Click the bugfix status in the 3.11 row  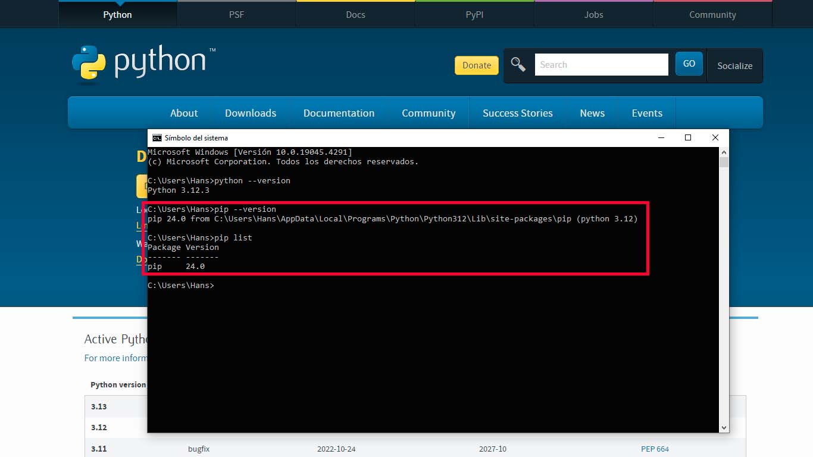click(198, 449)
